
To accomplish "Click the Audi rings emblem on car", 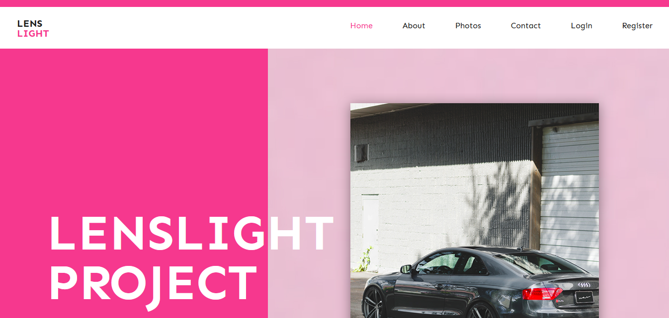I will (x=585, y=285).
